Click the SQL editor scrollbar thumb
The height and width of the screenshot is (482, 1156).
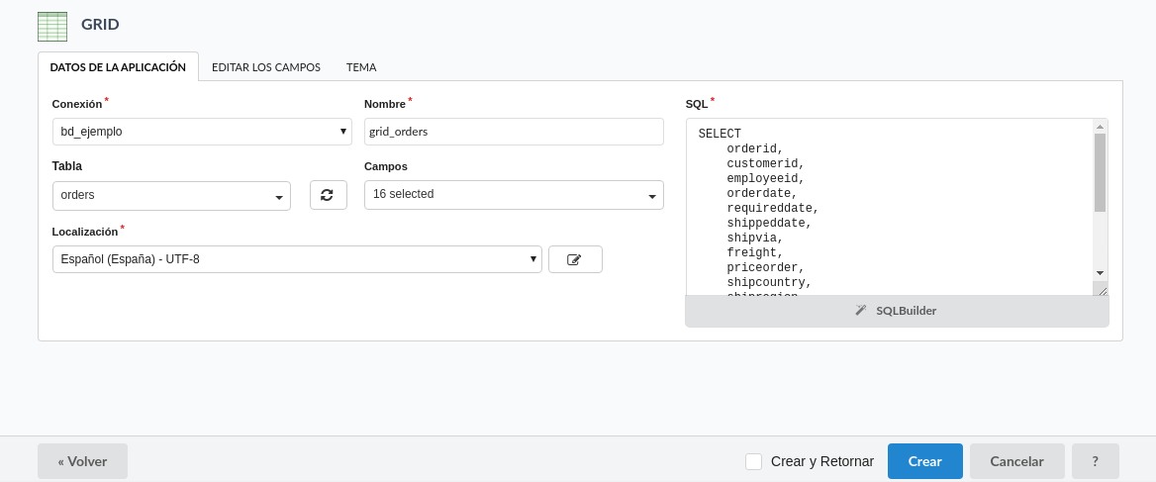coord(1100,172)
